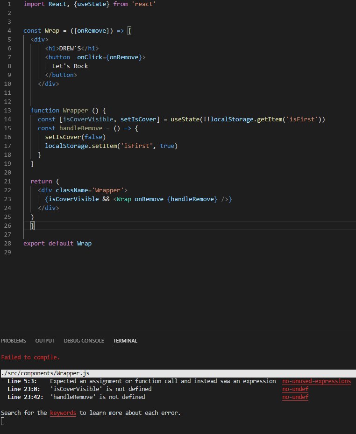The width and height of the screenshot is (356, 434).
Task: Click the 'Line 5:3:' error entry
Action: 22,381
